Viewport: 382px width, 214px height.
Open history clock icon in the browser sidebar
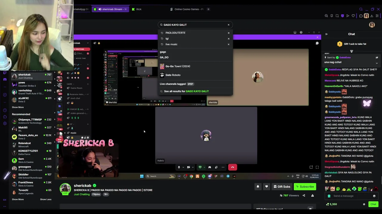pos(5,110)
